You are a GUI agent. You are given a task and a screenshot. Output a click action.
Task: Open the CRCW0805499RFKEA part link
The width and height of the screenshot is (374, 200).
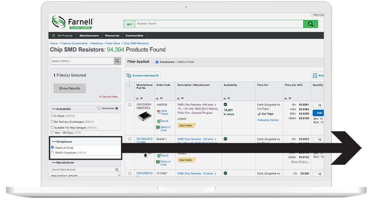[x=143, y=106]
